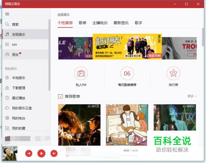The width and height of the screenshot is (206, 163).
Task: Open the playlist with 69万 plays
Action: (127, 125)
